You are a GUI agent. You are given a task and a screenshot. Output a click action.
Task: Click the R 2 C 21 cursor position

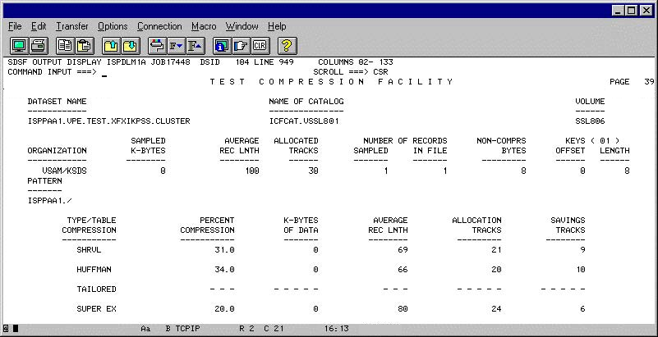(261, 329)
